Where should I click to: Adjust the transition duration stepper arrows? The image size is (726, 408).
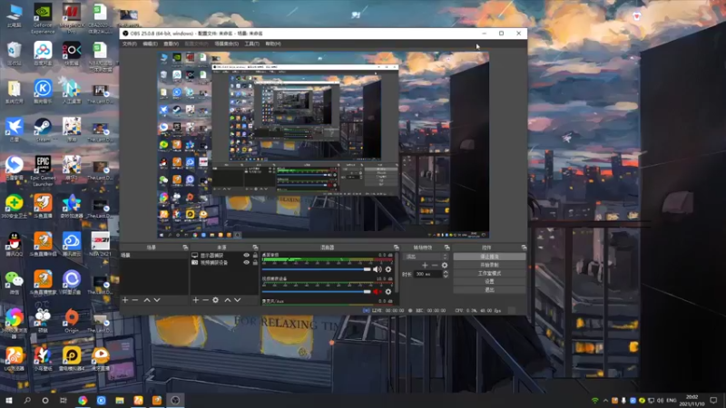coord(446,275)
